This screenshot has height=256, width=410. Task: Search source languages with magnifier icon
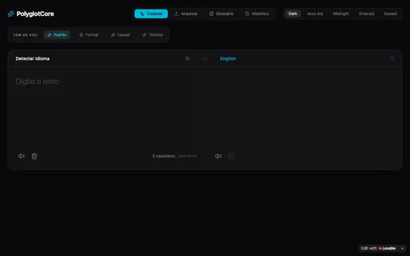188,59
